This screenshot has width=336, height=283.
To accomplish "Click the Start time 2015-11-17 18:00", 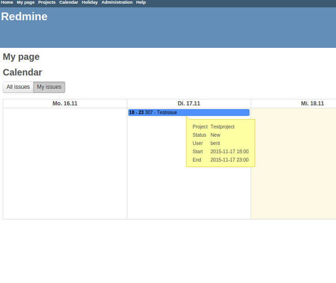I will (229, 151).
